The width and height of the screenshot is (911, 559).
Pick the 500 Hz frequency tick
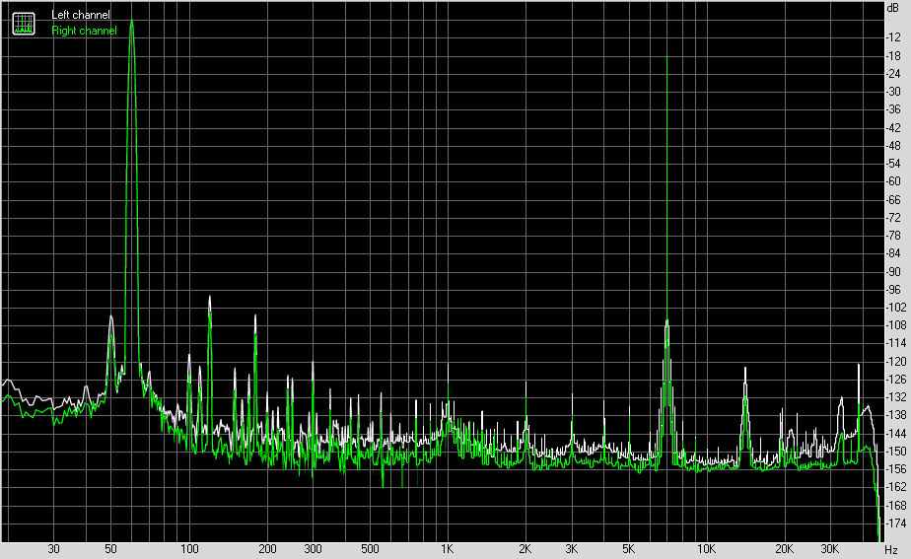(370, 549)
